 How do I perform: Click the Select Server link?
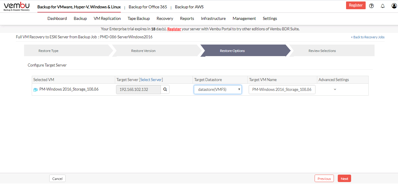pos(151,80)
